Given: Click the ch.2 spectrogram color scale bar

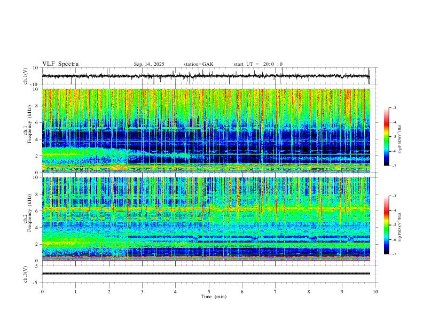Looking at the screenshot, I should click(x=387, y=225).
